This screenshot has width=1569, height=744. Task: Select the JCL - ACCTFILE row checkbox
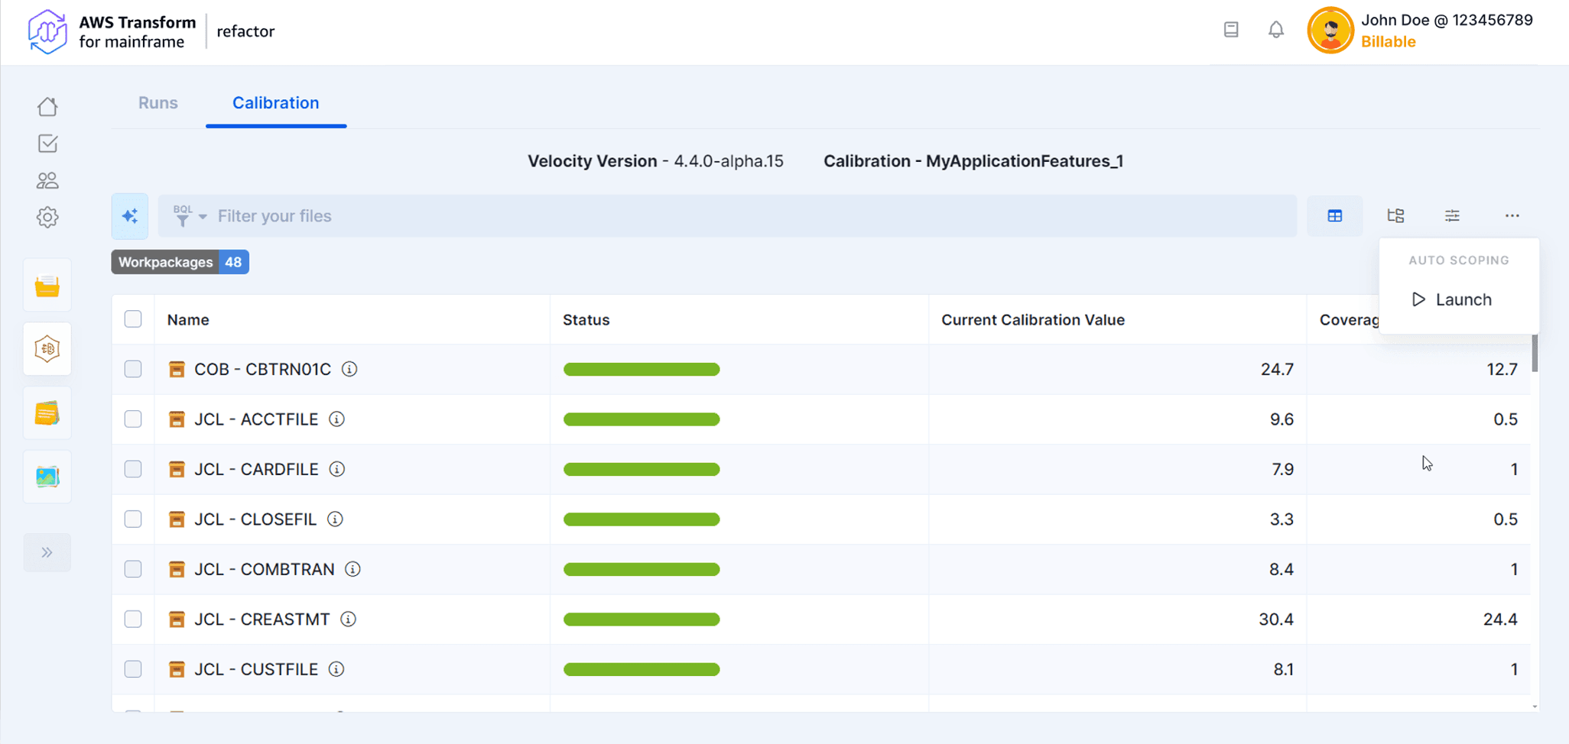[133, 419]
